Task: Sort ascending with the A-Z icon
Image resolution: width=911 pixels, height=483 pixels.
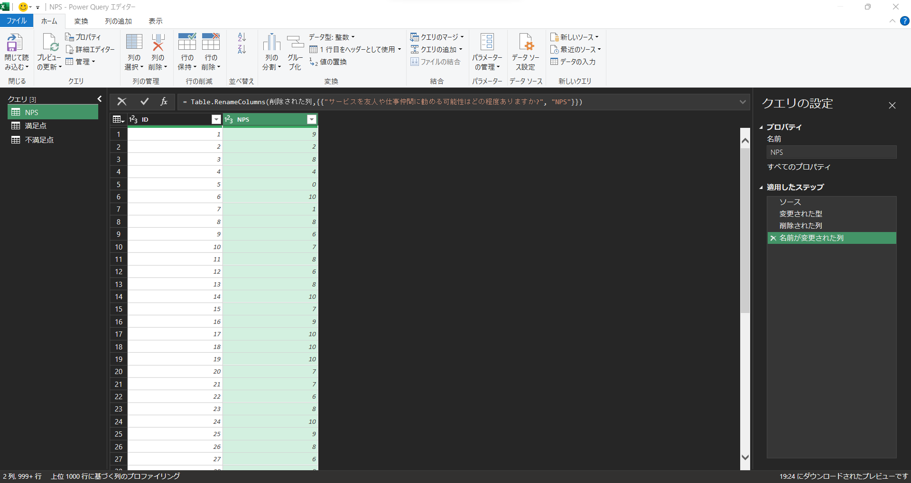Action: pos(242,37)
